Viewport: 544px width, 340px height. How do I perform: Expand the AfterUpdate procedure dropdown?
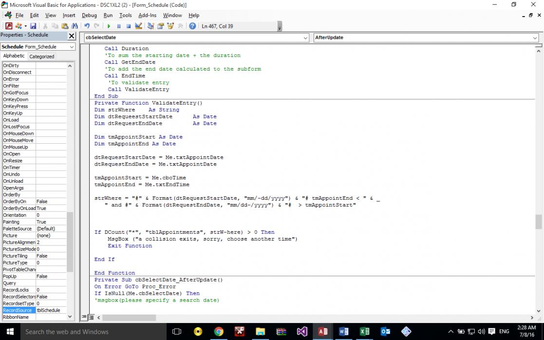pos(535,38)
